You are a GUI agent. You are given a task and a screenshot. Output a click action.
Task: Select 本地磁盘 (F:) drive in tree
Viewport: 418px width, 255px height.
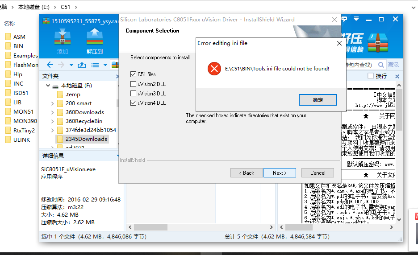tap(76, 86)
